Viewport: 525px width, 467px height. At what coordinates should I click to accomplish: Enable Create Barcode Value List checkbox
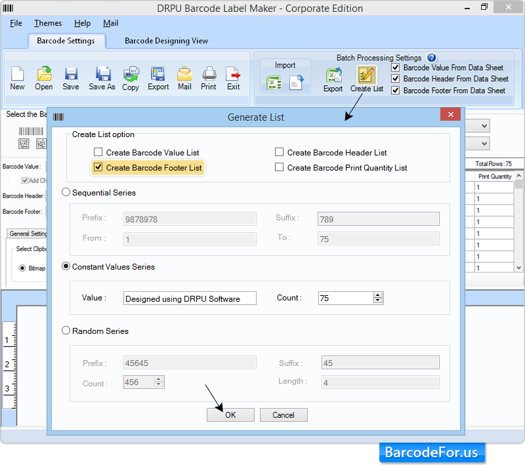click(98, 152)
